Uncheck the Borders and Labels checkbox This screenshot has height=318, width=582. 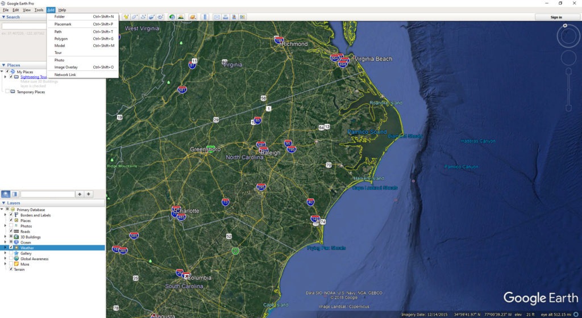click(x=11, y=215)
